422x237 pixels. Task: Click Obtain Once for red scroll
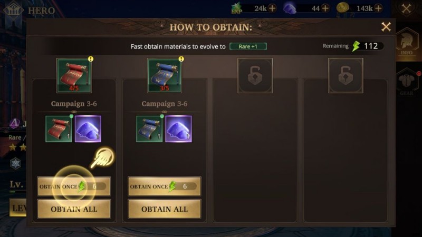(74, 186)
